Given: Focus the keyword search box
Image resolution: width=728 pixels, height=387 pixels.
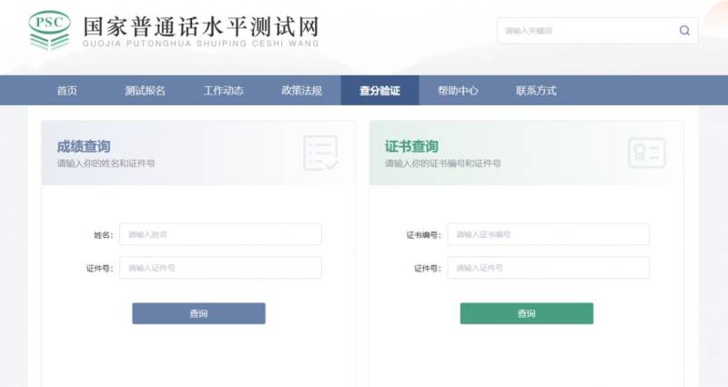Looking at the screenshot, I should pos(598,31).
